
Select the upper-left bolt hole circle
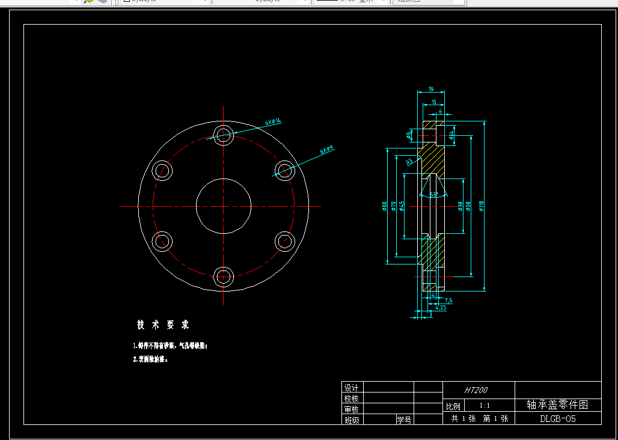tap(162, 171)
